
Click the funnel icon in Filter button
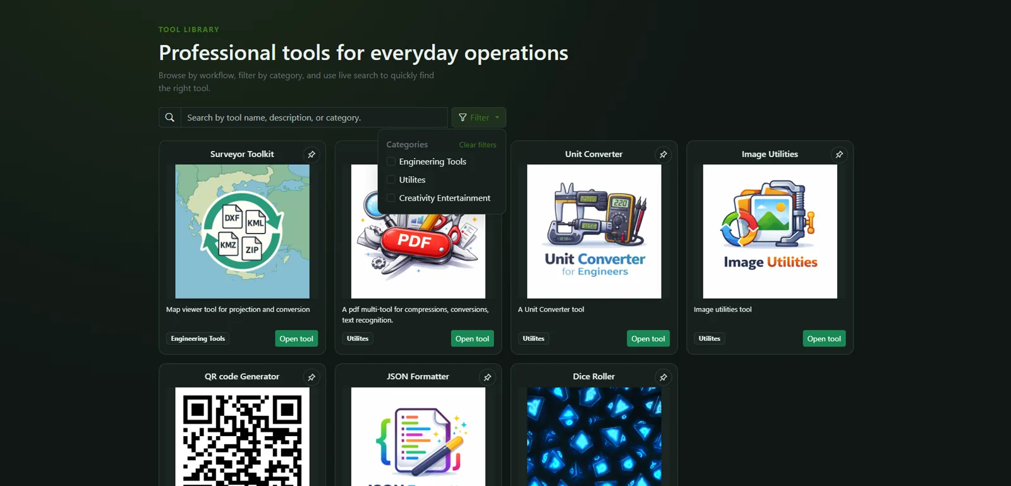pos(463,117)
